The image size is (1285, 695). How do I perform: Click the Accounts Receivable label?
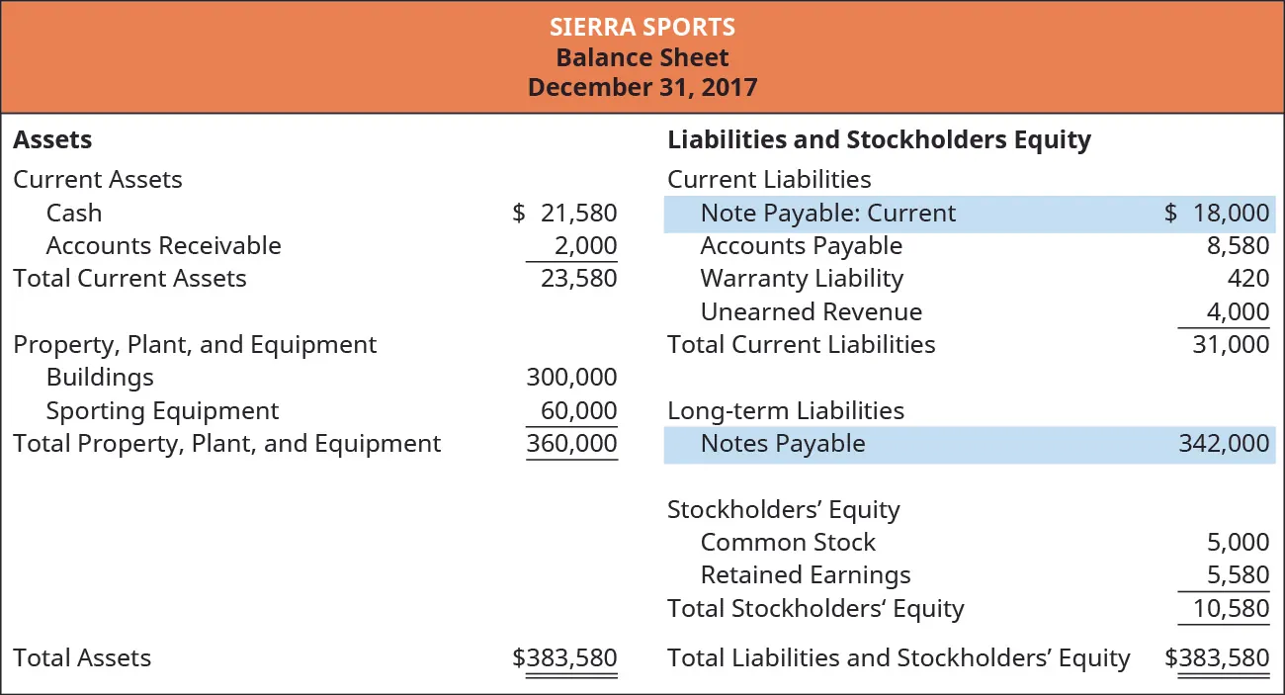click(x=163, y=245)
